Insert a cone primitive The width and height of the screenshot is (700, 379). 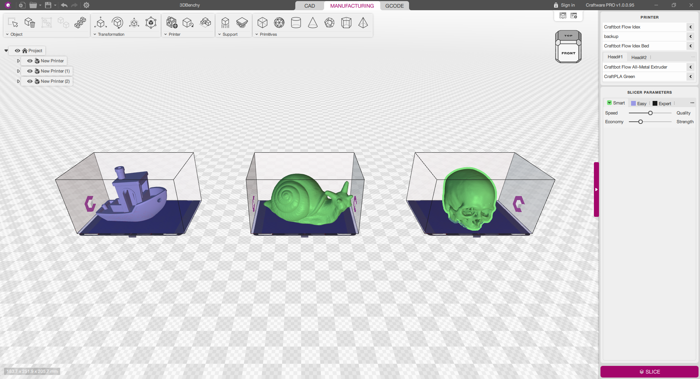pyautogui.click(x=313, y=23)
